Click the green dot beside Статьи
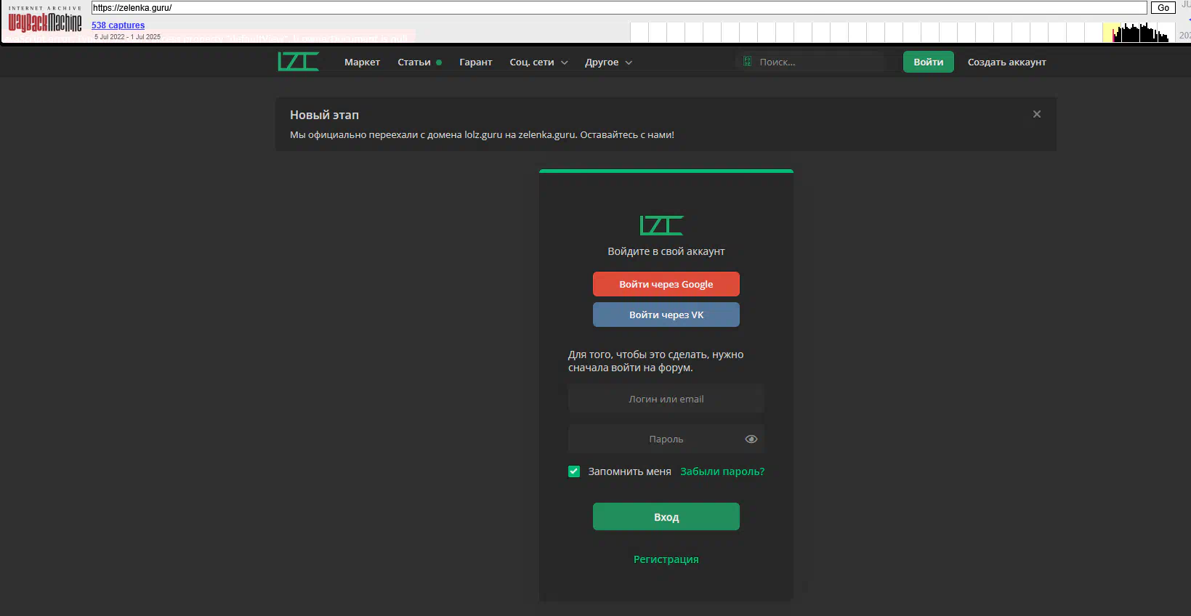The height and width of the screenshot is (616, 1191). coord(439,62)
